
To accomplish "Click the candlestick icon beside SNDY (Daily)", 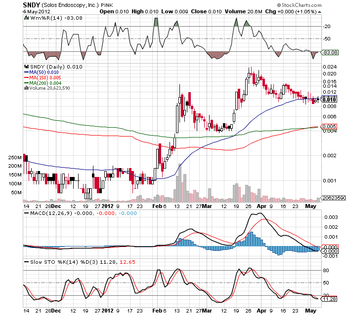I will [x=27, y=67].
